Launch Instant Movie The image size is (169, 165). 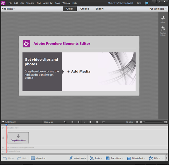click(78, 158)
